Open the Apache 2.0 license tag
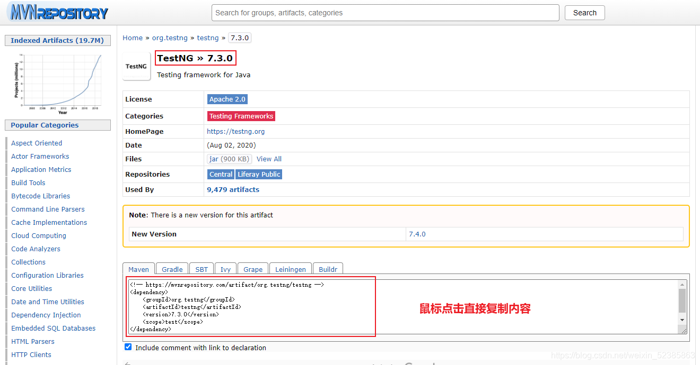Viewport: 700px width, 365px height. pyautogui.click(x=227, y=99)
